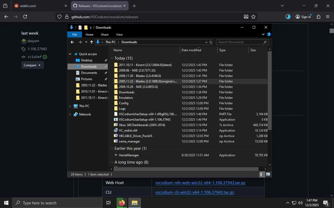Click the New folder icon in Explorer's title bar

(86, 28)
